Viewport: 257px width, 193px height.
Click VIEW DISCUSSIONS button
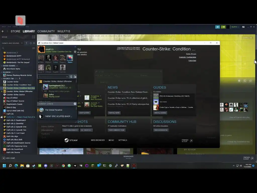tap(161, 130)
